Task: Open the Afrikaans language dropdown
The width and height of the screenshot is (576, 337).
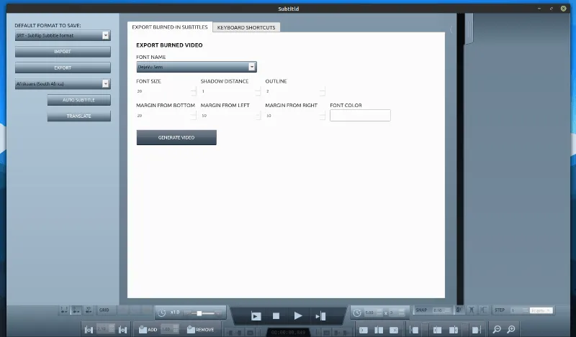Action: (x=62, y=84)
